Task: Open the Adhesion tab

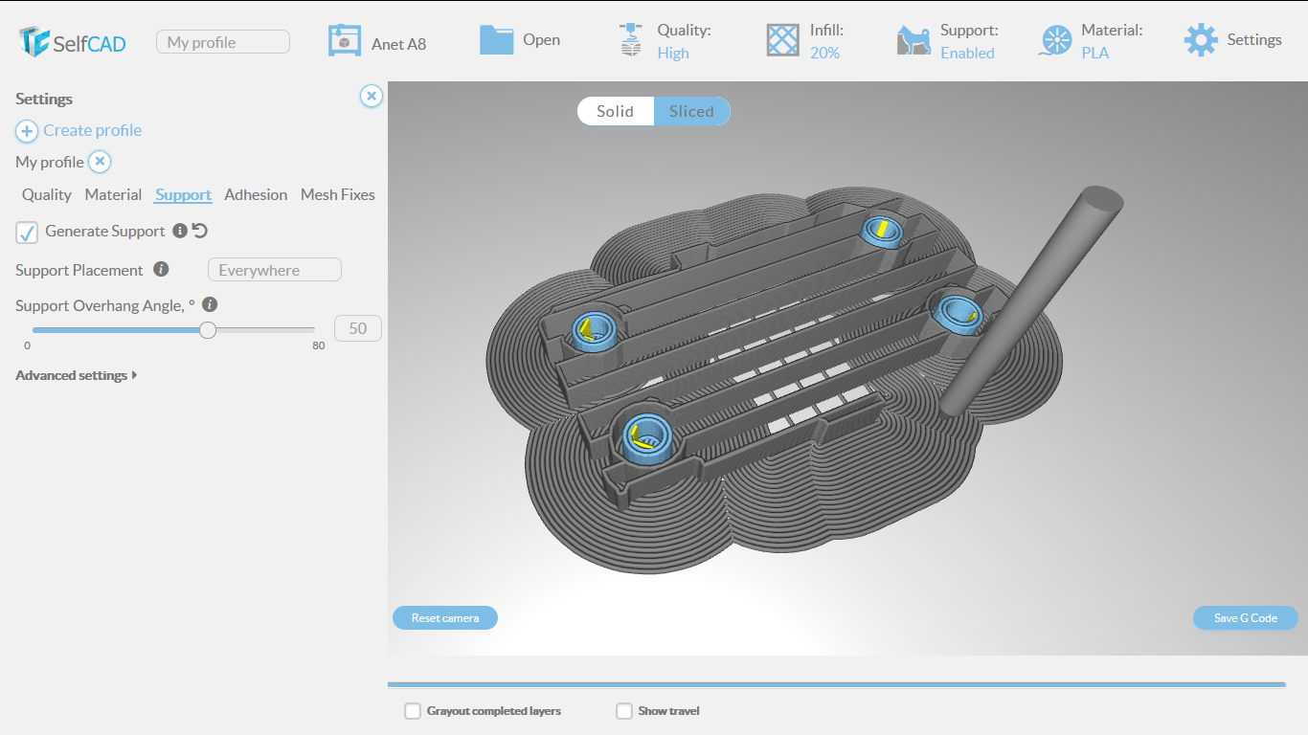Action: [x=256, y=194]
